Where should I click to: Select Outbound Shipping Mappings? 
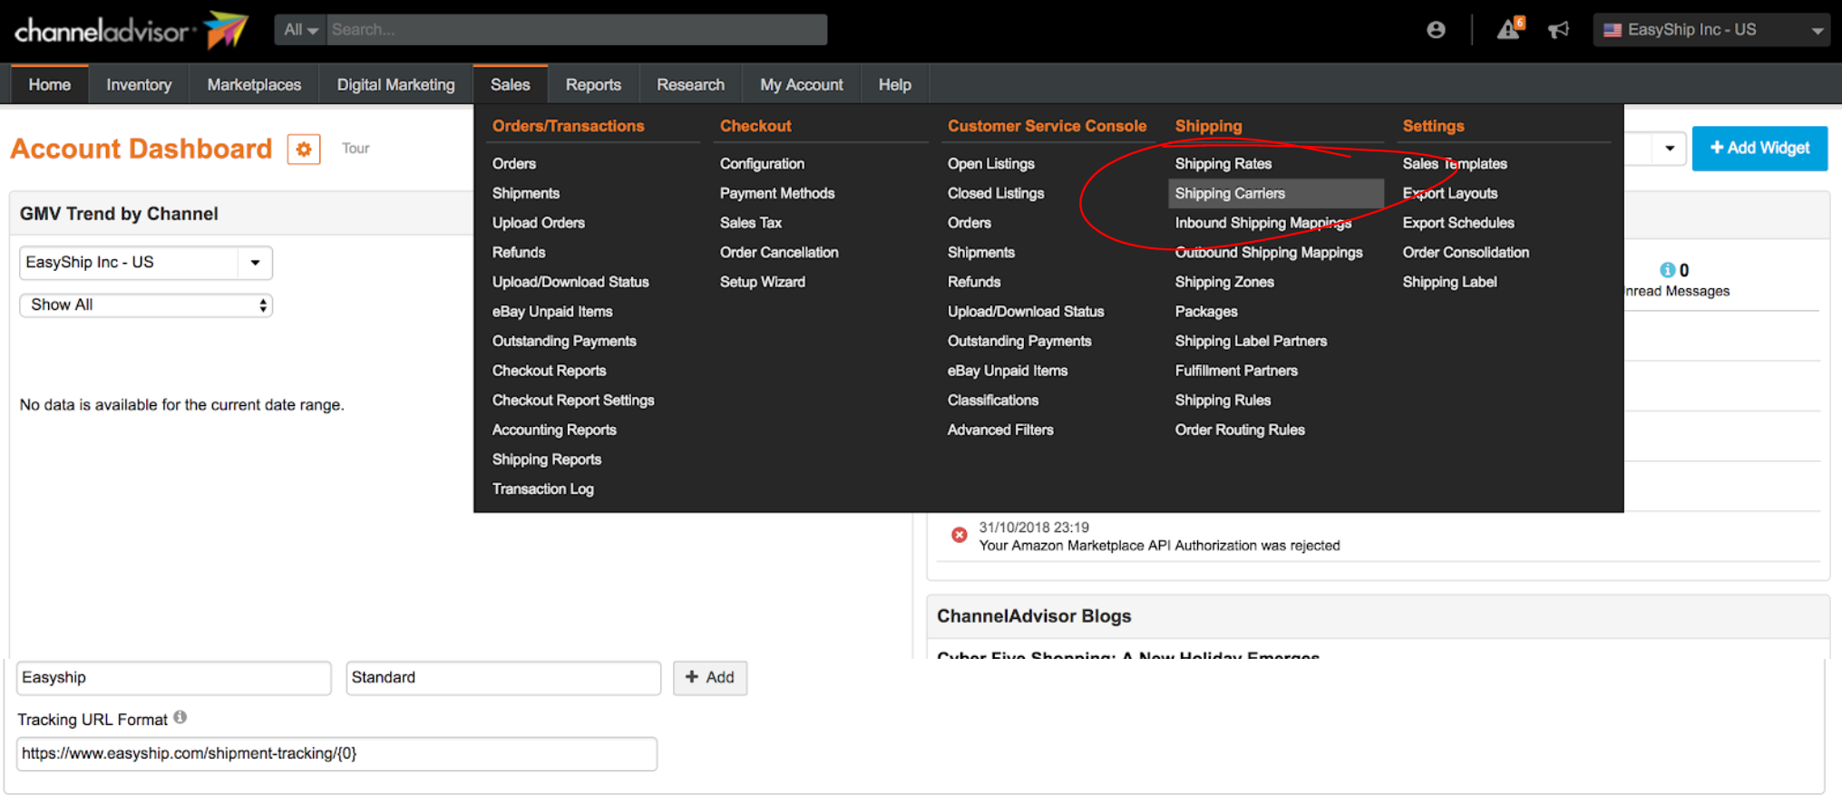(x=1269, y=253)
